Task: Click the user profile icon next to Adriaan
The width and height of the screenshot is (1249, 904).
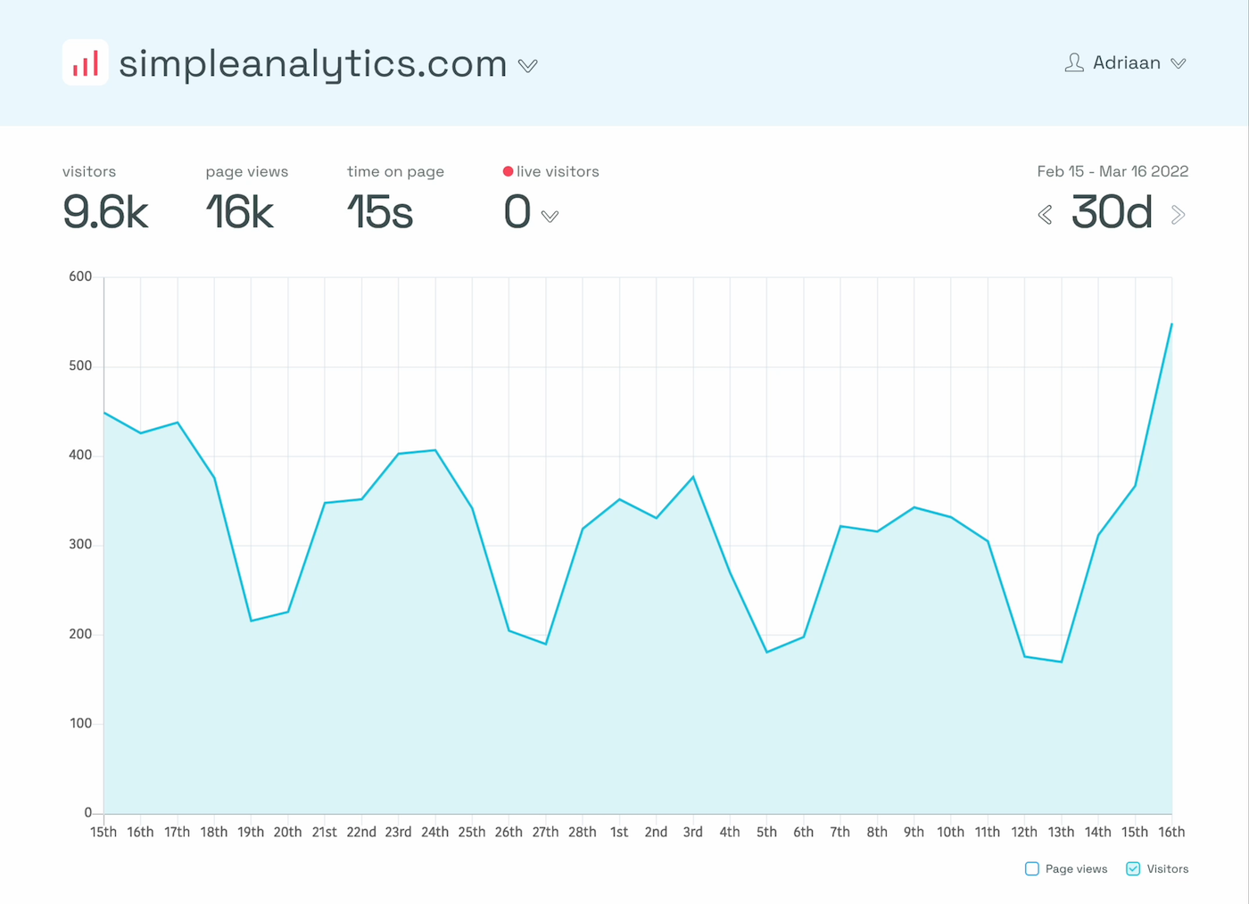Action: (x=1075, y=62)
